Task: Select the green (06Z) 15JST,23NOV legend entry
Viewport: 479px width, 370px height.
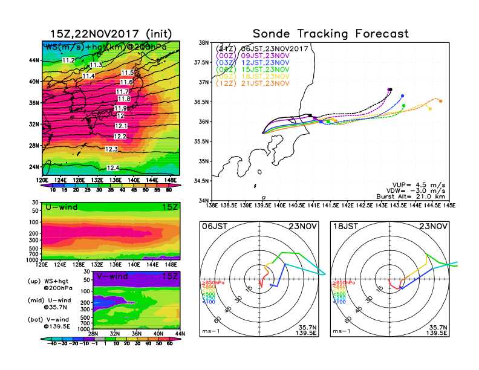Action: [253, 70]
